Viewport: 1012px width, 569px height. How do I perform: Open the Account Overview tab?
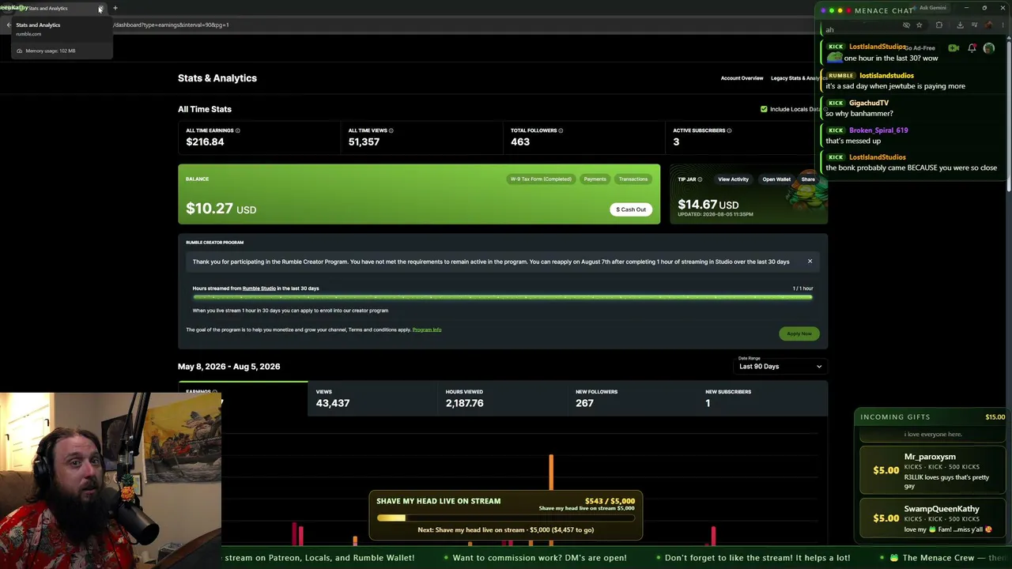tap(742, 78)
